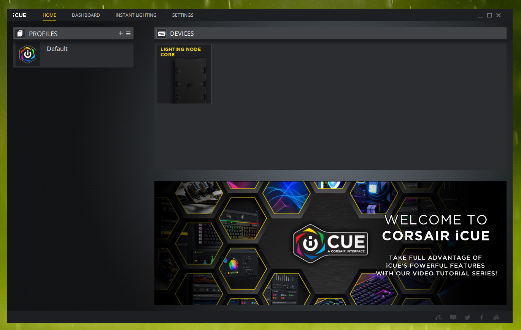521x330 pixels.
Task: Open the Facebook icon
Action: pyautogui.click(x=481, y=317)
